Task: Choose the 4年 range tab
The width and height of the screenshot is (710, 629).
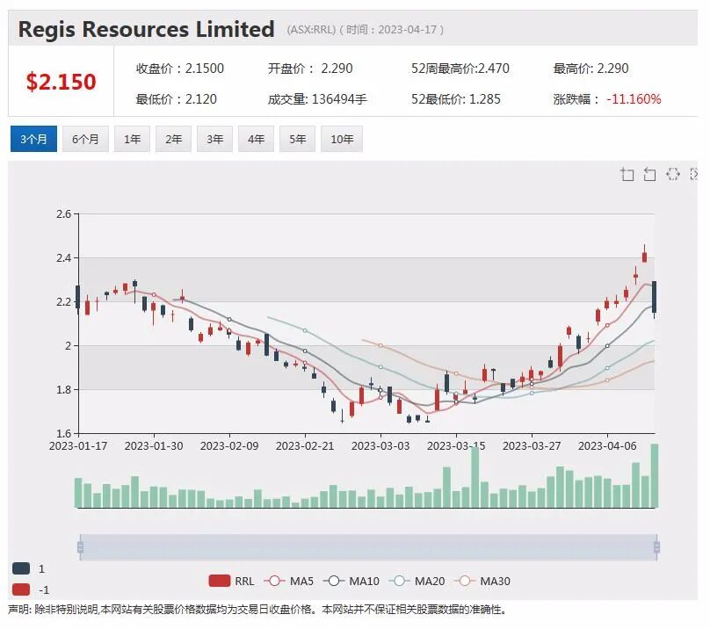Action: (256, 139)
